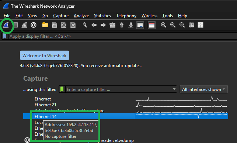This screenshot has height=143, width=237.
Task: Click the green capture filter bookmark icon
Action: (x=62, y=89)
